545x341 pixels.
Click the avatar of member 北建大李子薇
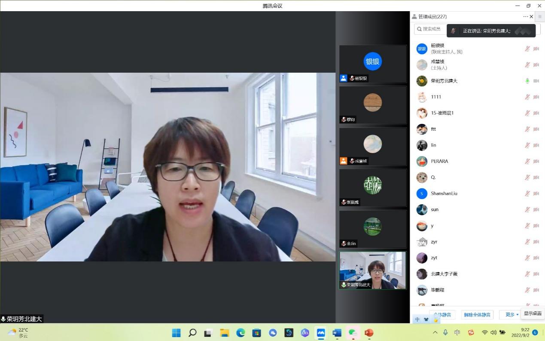422,274
